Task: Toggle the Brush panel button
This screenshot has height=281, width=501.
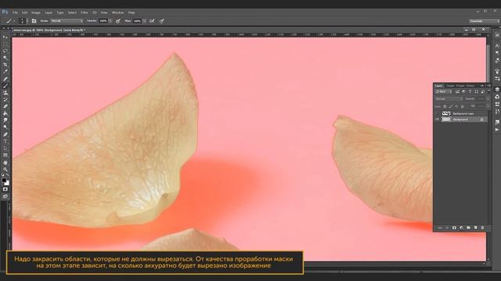Action: [34, 21]
